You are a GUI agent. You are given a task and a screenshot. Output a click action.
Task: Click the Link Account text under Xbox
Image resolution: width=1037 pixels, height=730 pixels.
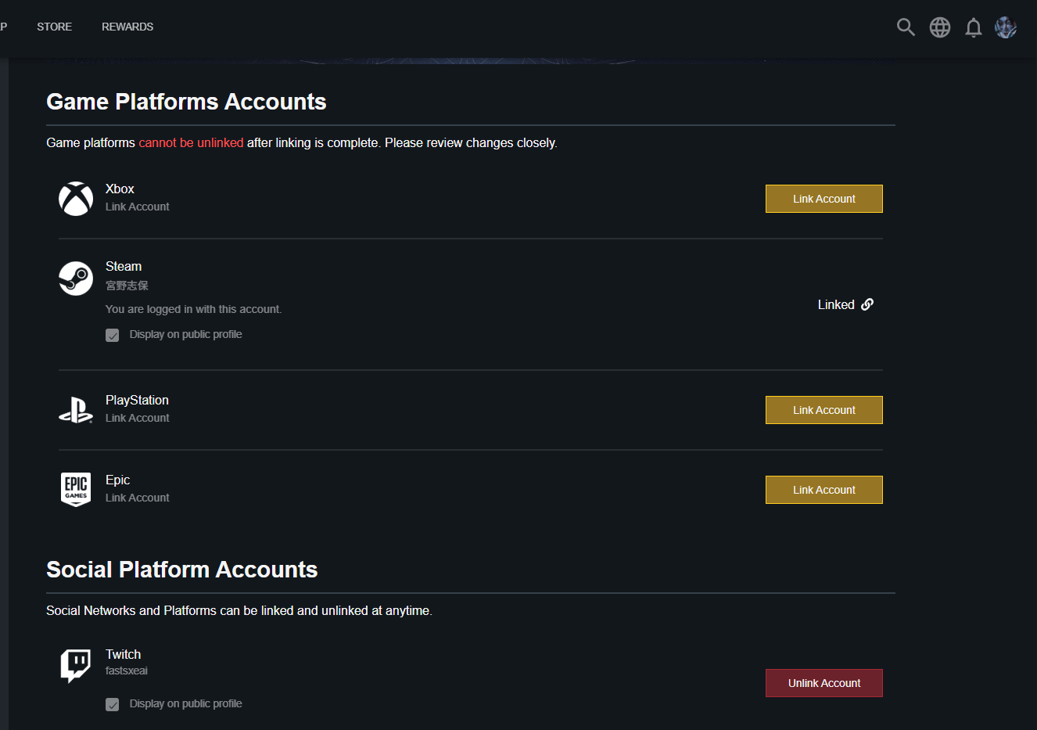tap(138, 207)
